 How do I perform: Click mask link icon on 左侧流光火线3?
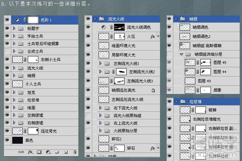tap(111, 81)
